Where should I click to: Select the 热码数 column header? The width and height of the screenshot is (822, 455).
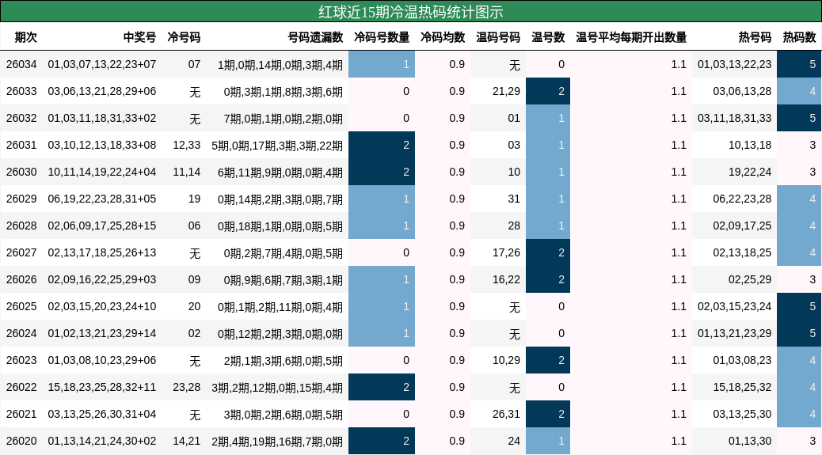pyautogui.click(x=800, y=37)
